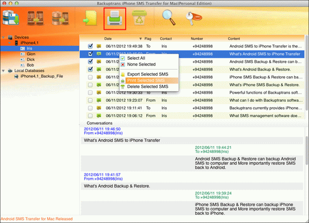The height and width of the screenshot is (223, 309).
Task: Click database icon beside iPhone4,1_Backup_File
Action: pos(16,76)
